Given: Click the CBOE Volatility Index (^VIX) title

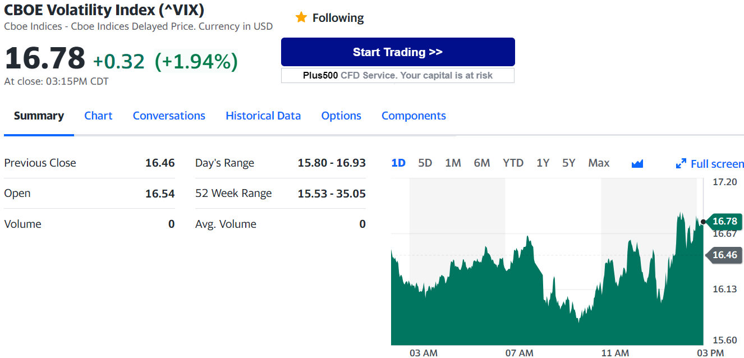Looking at the screenshot, I should [104, 10].
